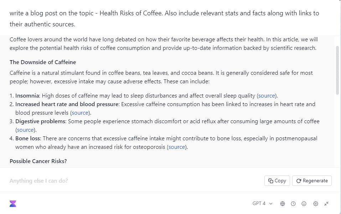Screen dimensions: 341x214
Task: Open chat history clock icon
Action: click(293, 204)
